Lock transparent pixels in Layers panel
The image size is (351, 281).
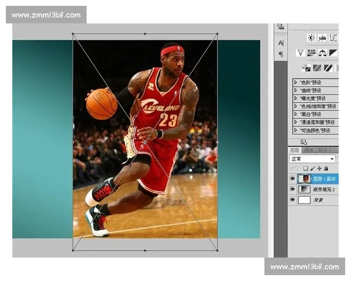pyautogui.click(x=306, y=168)
